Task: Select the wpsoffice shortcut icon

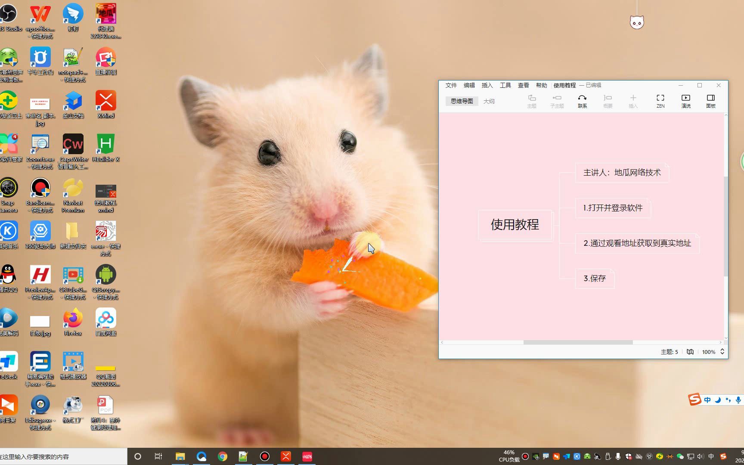Action: 40,21
